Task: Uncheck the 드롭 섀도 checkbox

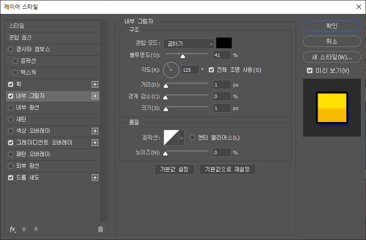Action: [10, 178]
